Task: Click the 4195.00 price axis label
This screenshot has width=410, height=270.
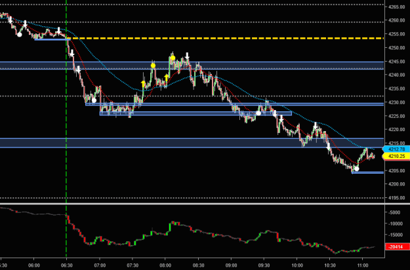Action: (396, 198)
